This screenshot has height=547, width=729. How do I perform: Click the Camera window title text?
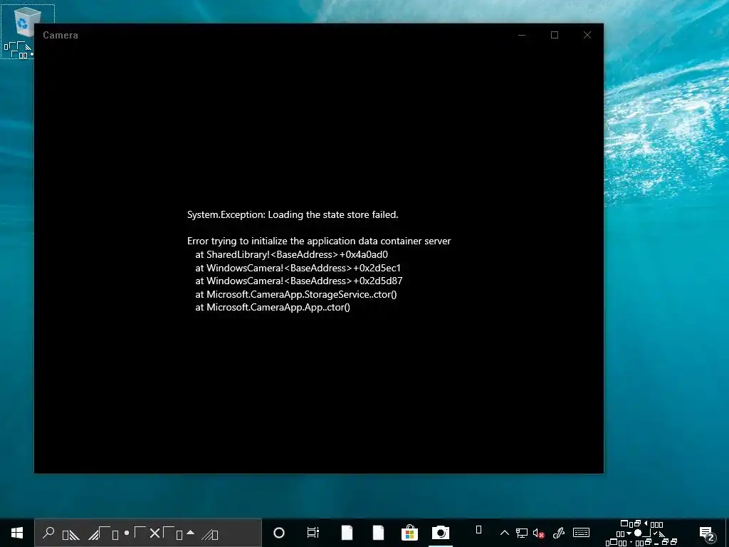point(61,36)
